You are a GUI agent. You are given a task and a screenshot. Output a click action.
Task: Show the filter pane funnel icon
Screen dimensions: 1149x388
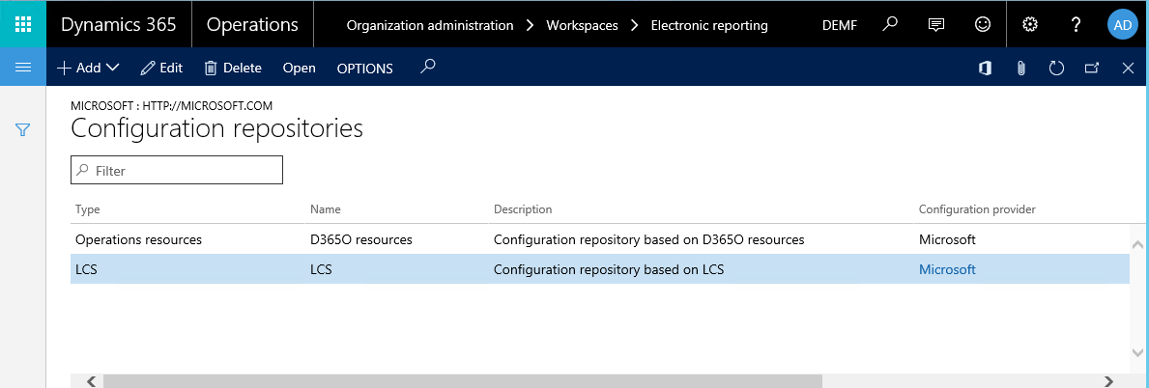click(23, 130)
